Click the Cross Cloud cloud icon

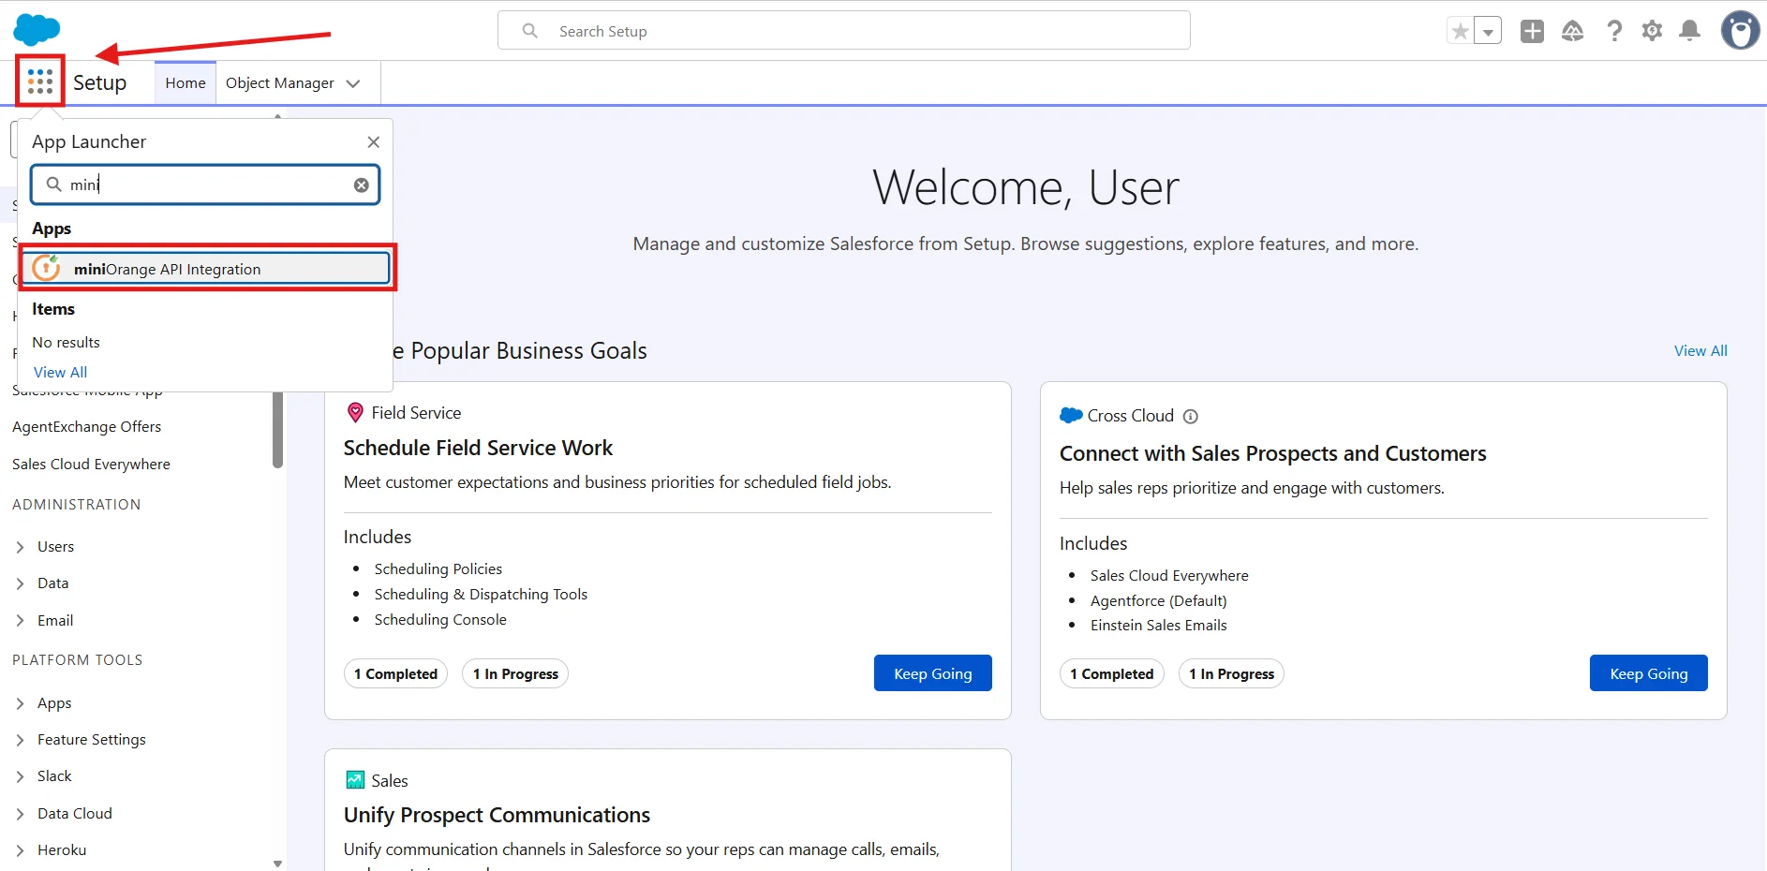click(x=1071, y=415)
